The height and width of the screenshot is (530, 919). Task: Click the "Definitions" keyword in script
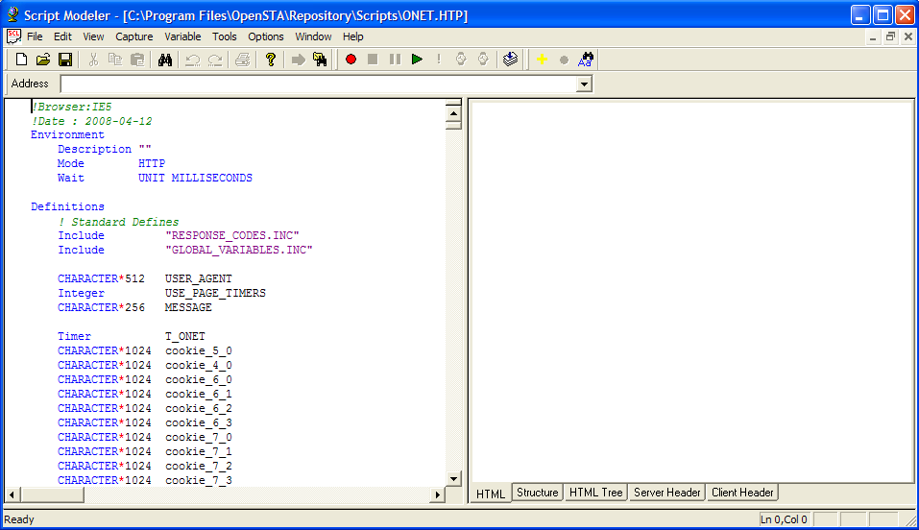pyautogui.click(x=67, y=206)
